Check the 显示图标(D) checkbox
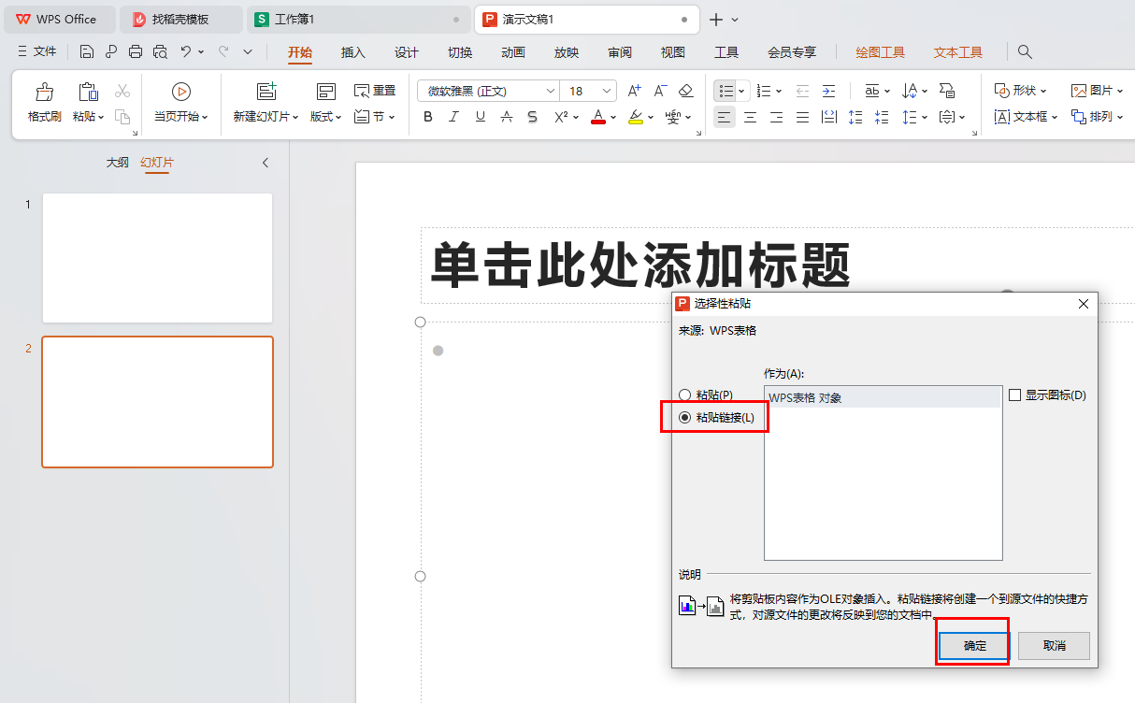This screenshot has height=703, width=1135. [1014, 395]
